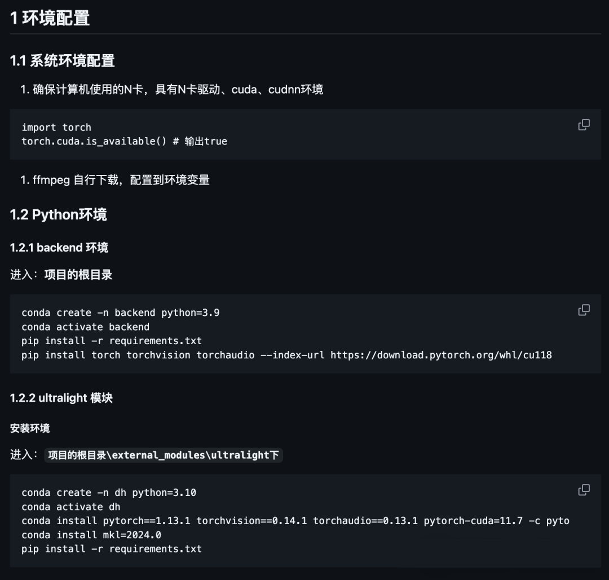Screen dimensions: 609x580
Task: Click the external_modules\ultralight inline code path
Action: pyautogui.click(x=164, y=455)
